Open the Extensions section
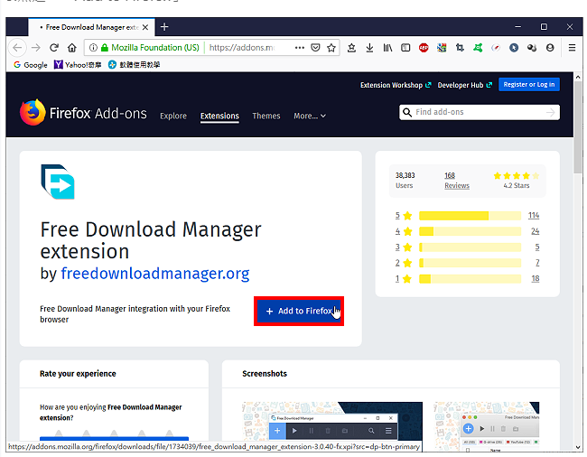This screenshot has width=587, height=457. click(219, 116)
